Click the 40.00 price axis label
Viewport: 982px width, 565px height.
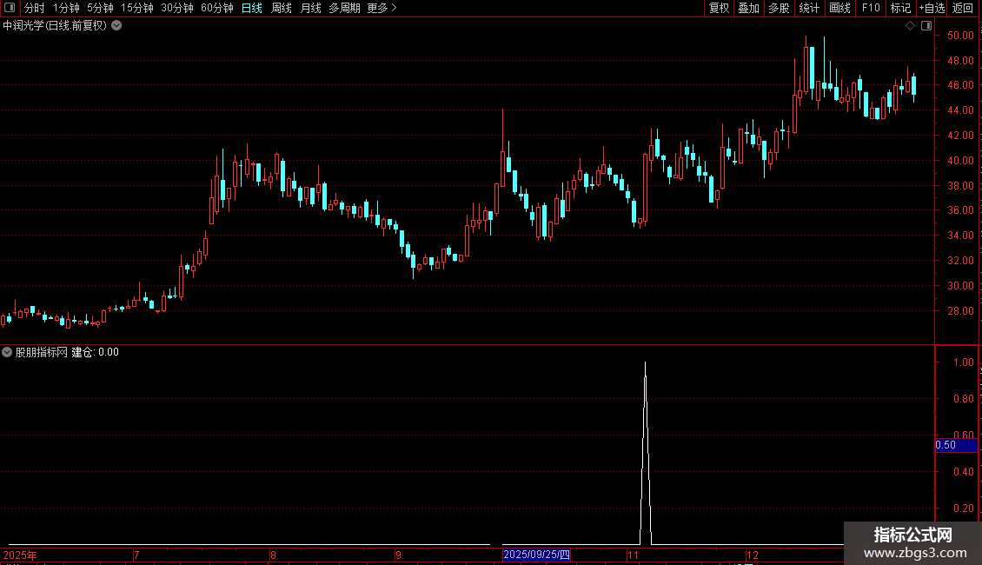[960, 160]
